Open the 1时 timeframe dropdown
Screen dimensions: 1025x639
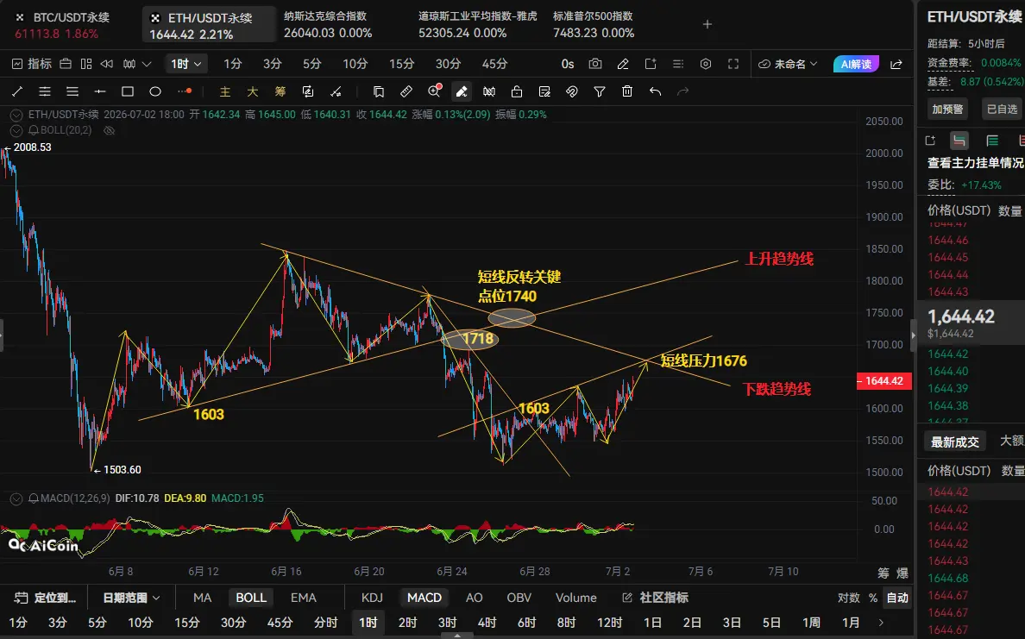coord(186,64)
